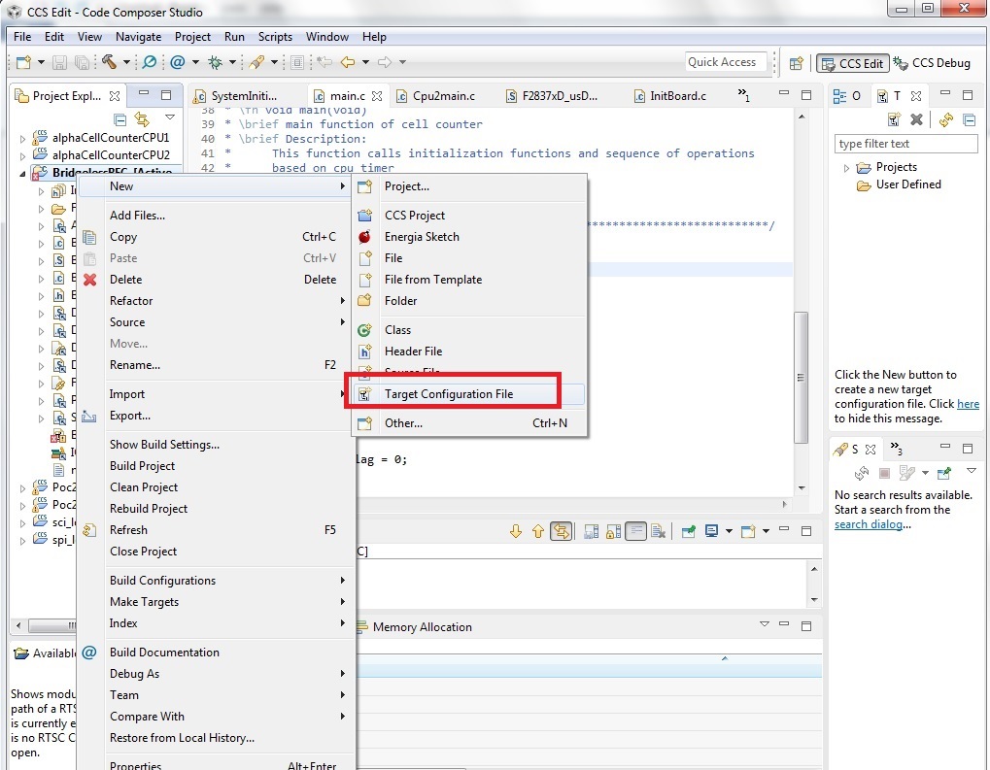Click the type filter text field
Image resolution: width=990 pixels, height=770 pixels.
pyautogui.click(x=906, y=144)
